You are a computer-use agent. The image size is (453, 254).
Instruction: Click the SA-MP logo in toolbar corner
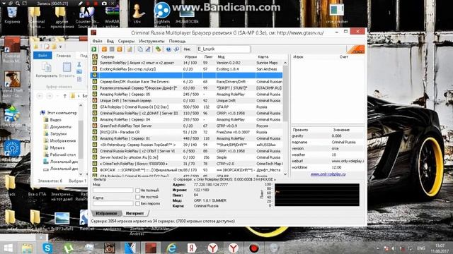pyautogui.click(x=355, y=49)
